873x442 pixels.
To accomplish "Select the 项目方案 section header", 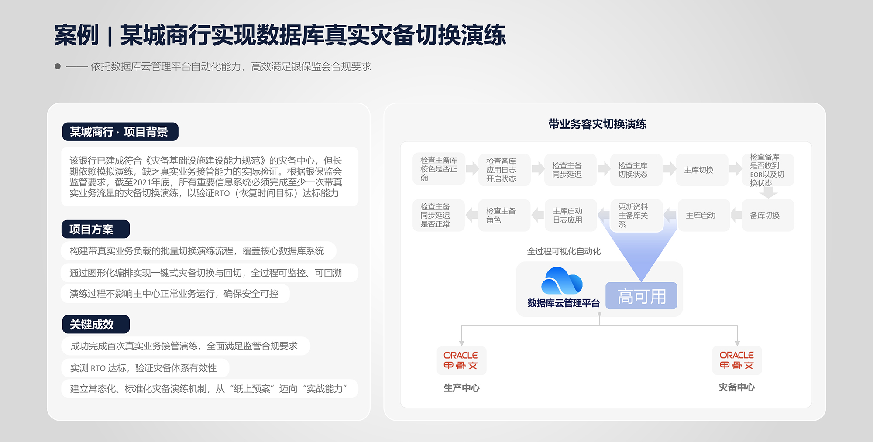I will pyautogui.click(x=95, y=229).
